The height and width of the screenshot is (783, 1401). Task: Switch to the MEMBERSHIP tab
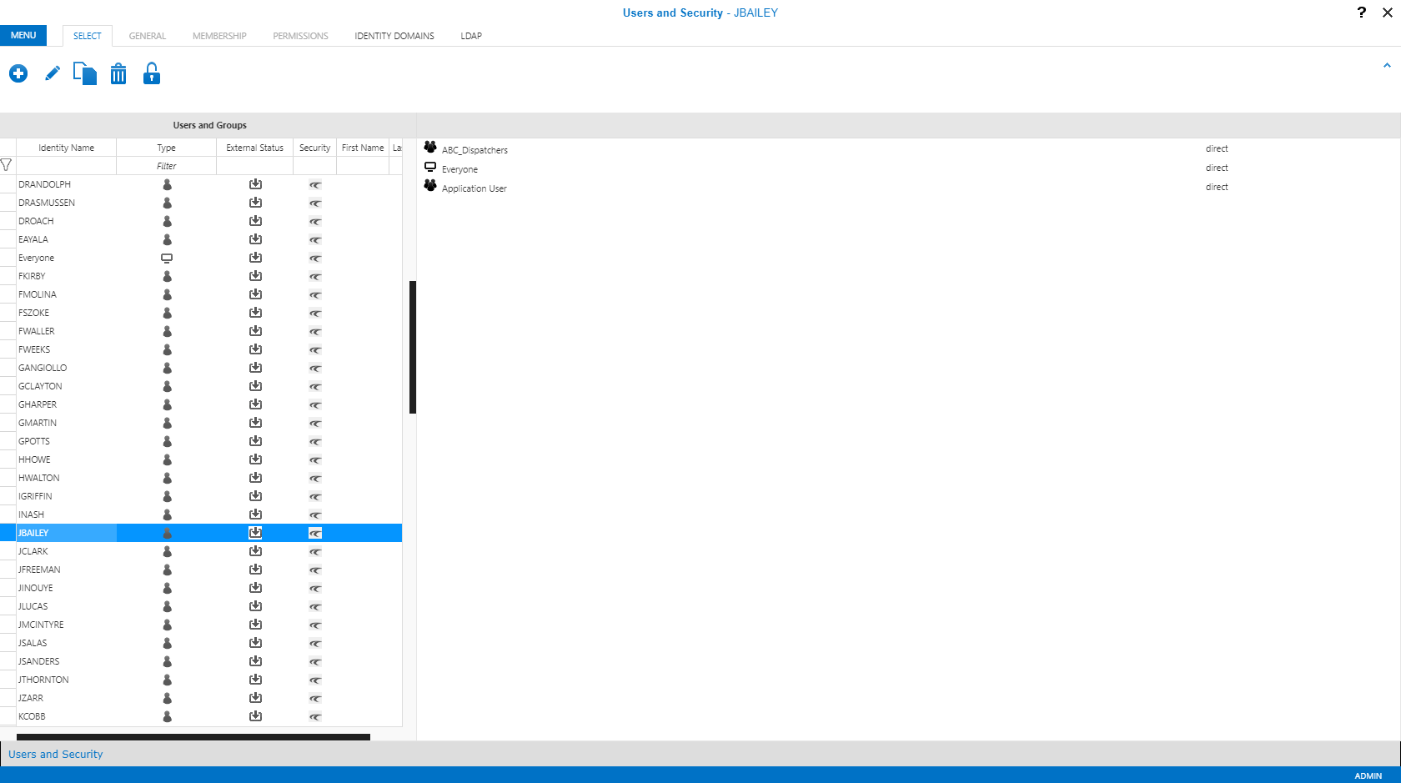click(x=219, y=36)
